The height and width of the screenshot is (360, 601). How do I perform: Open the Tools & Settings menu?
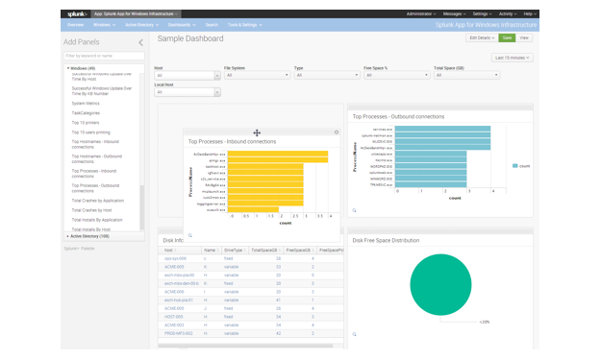pos(245,25)
